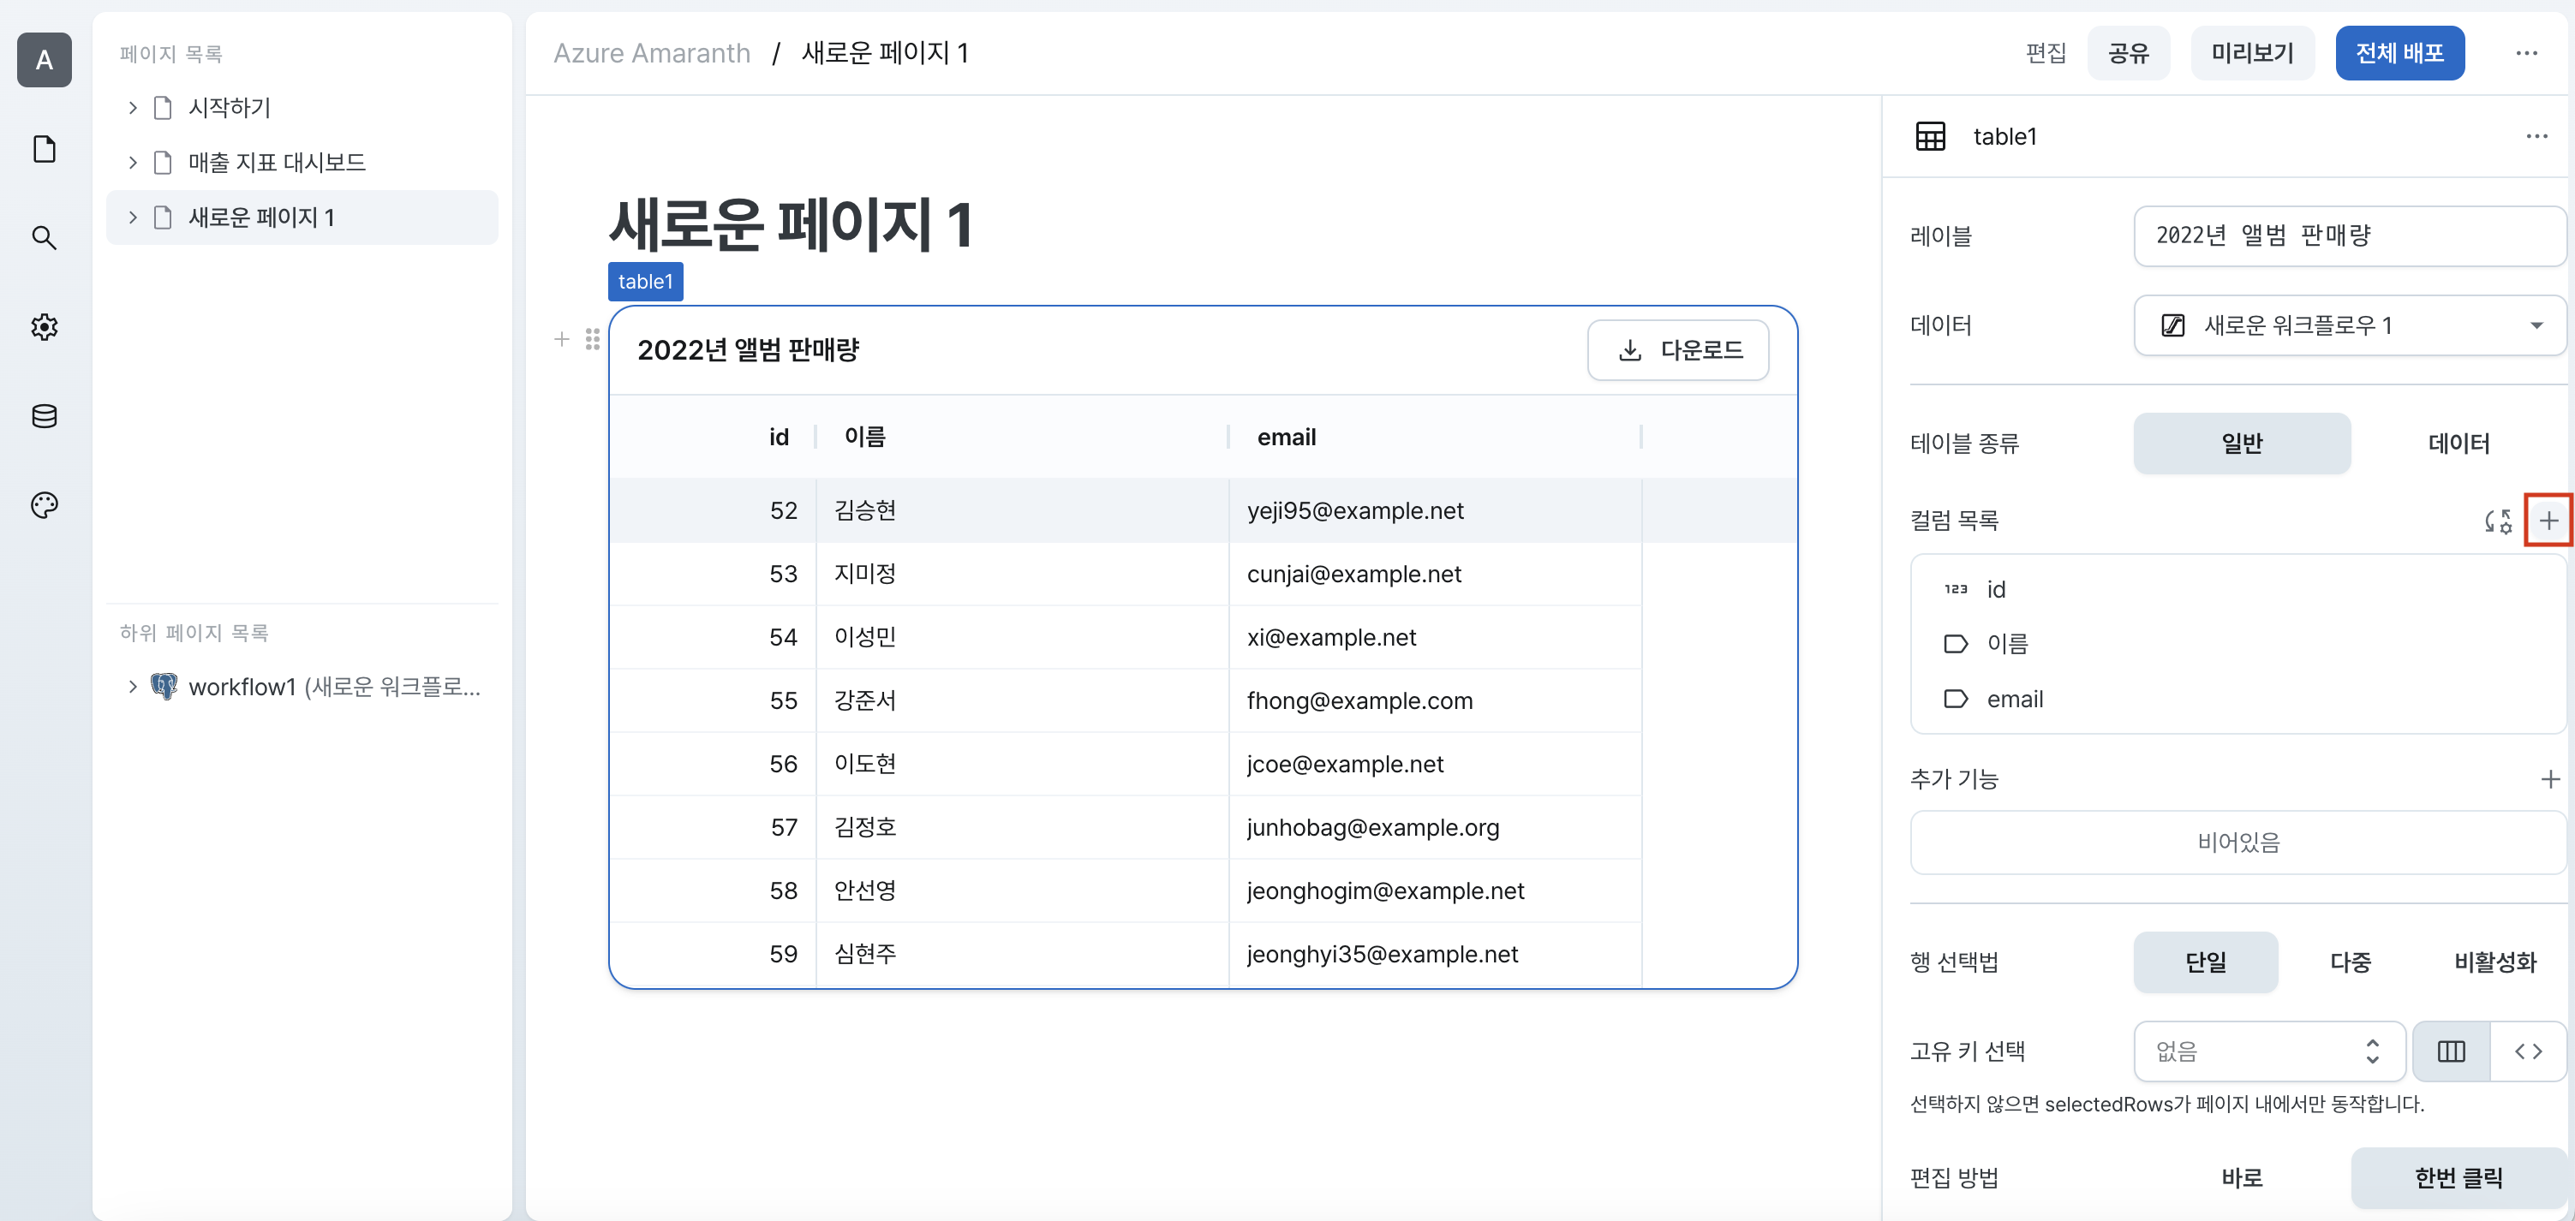Click the page title 새로운 페이지 1 heading
The image size is (2575, 1221).
791,223
